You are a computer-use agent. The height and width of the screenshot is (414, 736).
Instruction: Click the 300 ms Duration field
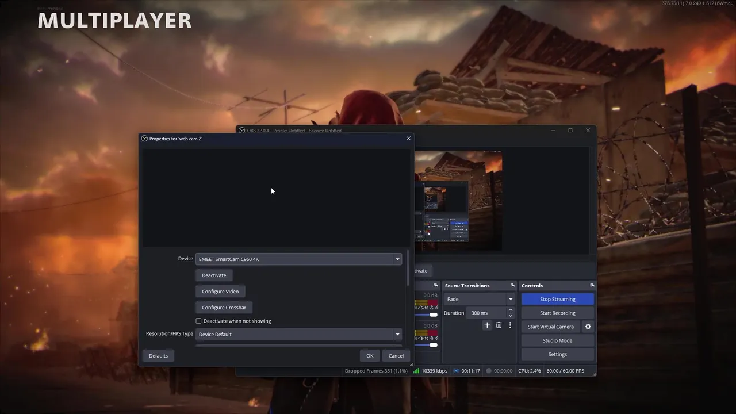click(486, 313)
